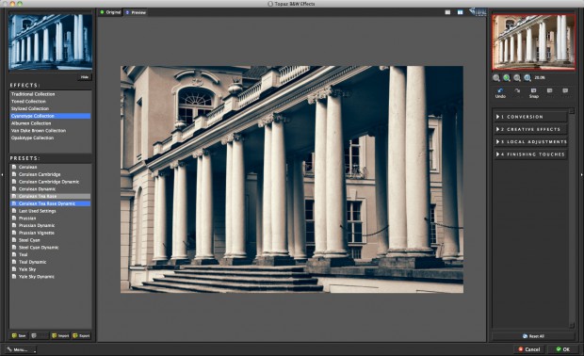
Task: Switch to the split view icon
Action: pyautogui.click(x=461, y=12)
